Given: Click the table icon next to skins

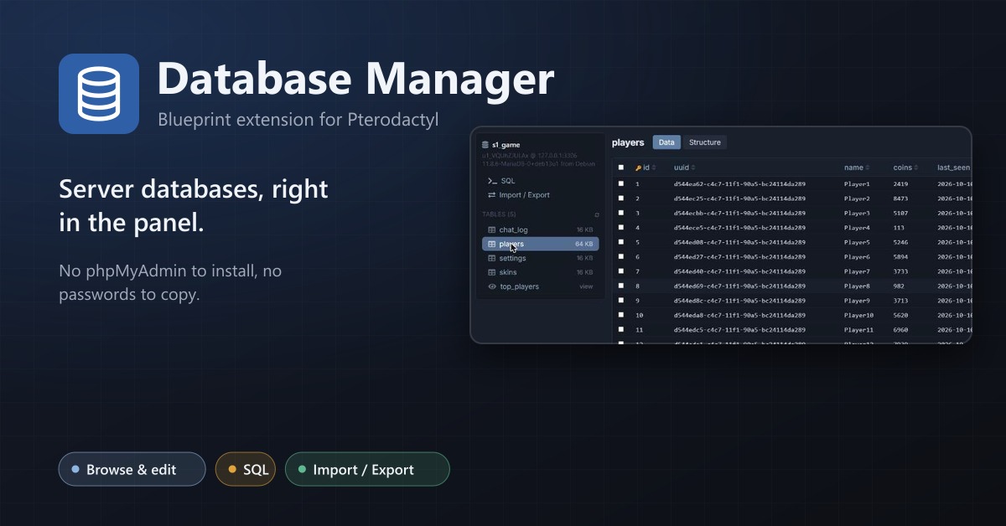Looking at the screenshot, I should (492, 272).
